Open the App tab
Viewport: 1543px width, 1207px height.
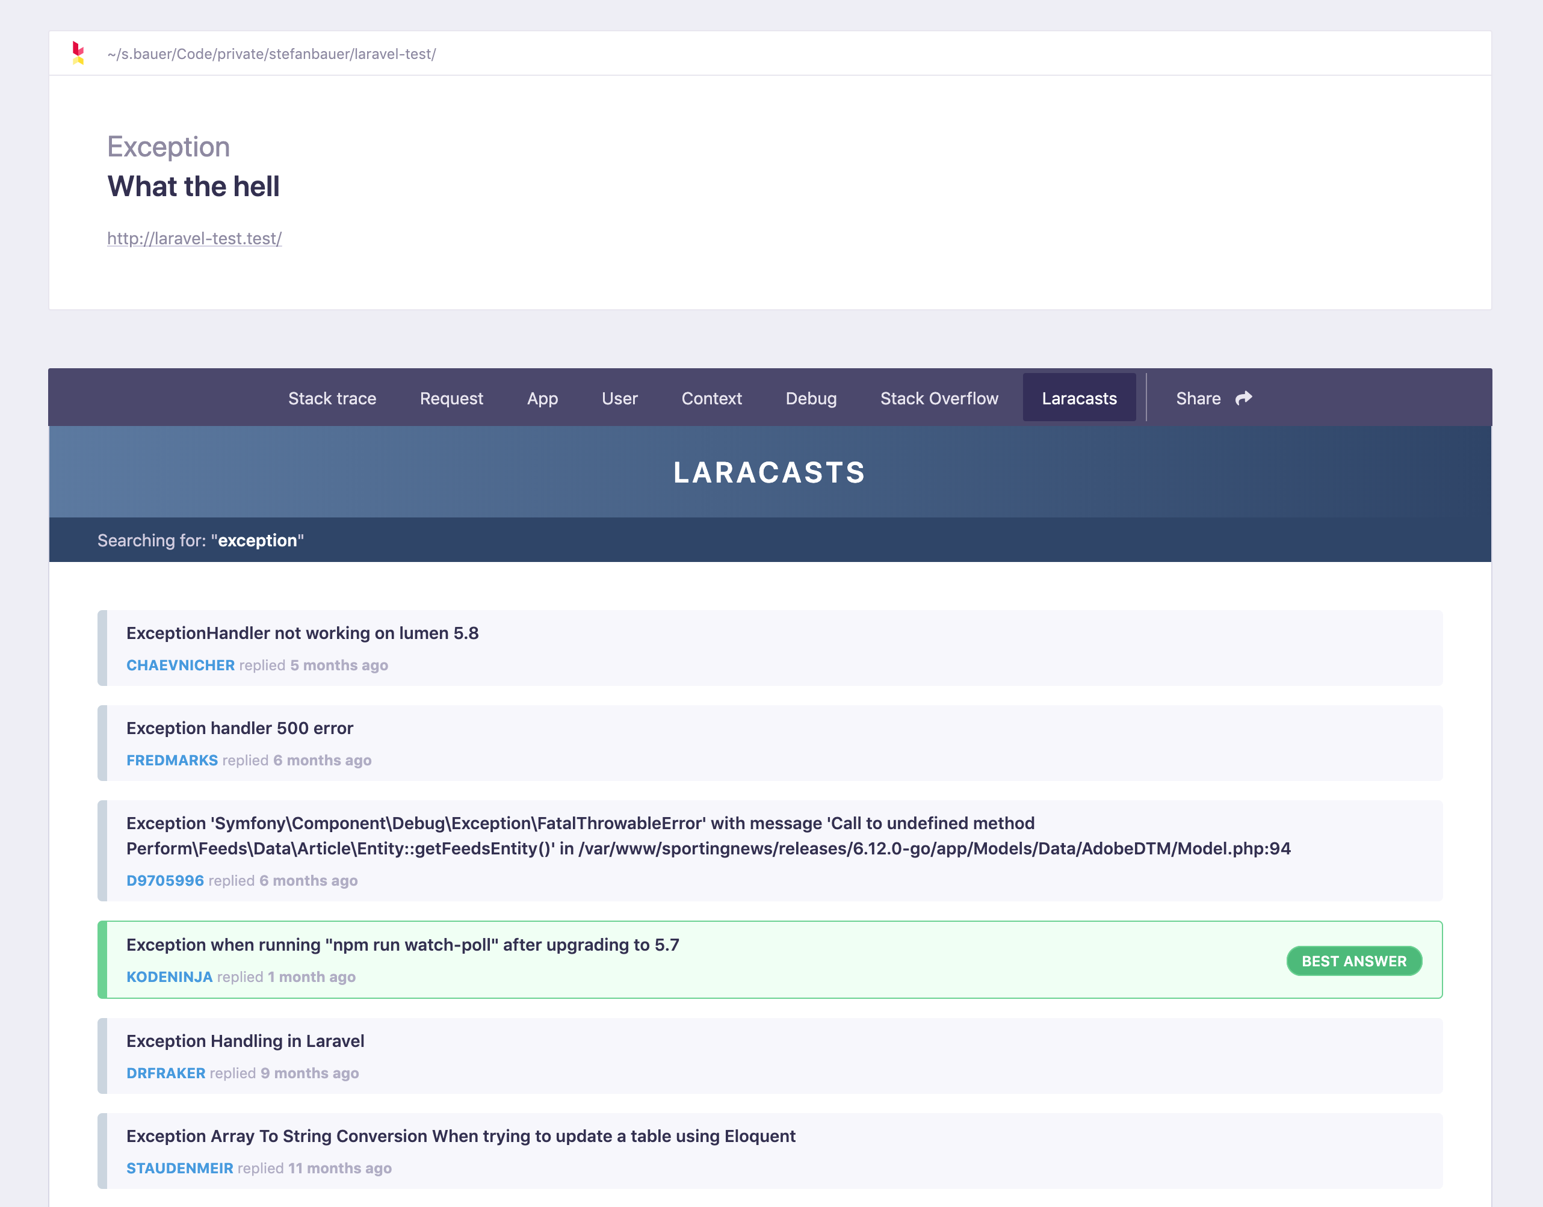(542, 398)
